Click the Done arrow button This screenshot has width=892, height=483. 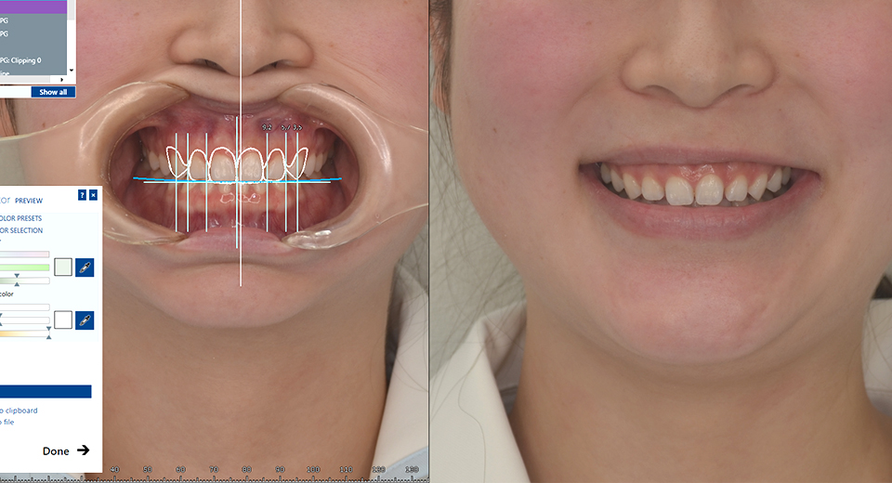(66, 450)
